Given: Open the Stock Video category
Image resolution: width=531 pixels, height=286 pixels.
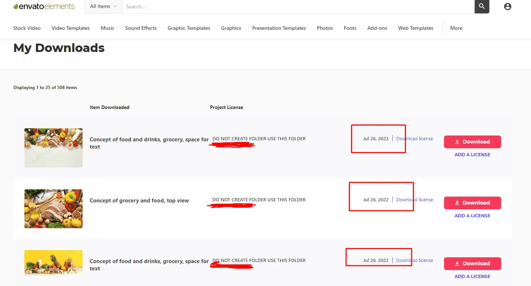Looking at the screenshot, I should click(x=27, y=28).
